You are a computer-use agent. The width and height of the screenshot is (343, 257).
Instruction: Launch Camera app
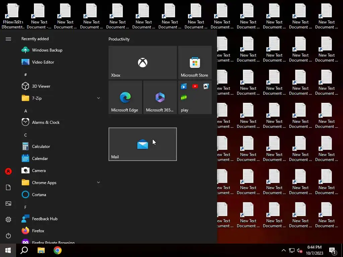[61, 170]
